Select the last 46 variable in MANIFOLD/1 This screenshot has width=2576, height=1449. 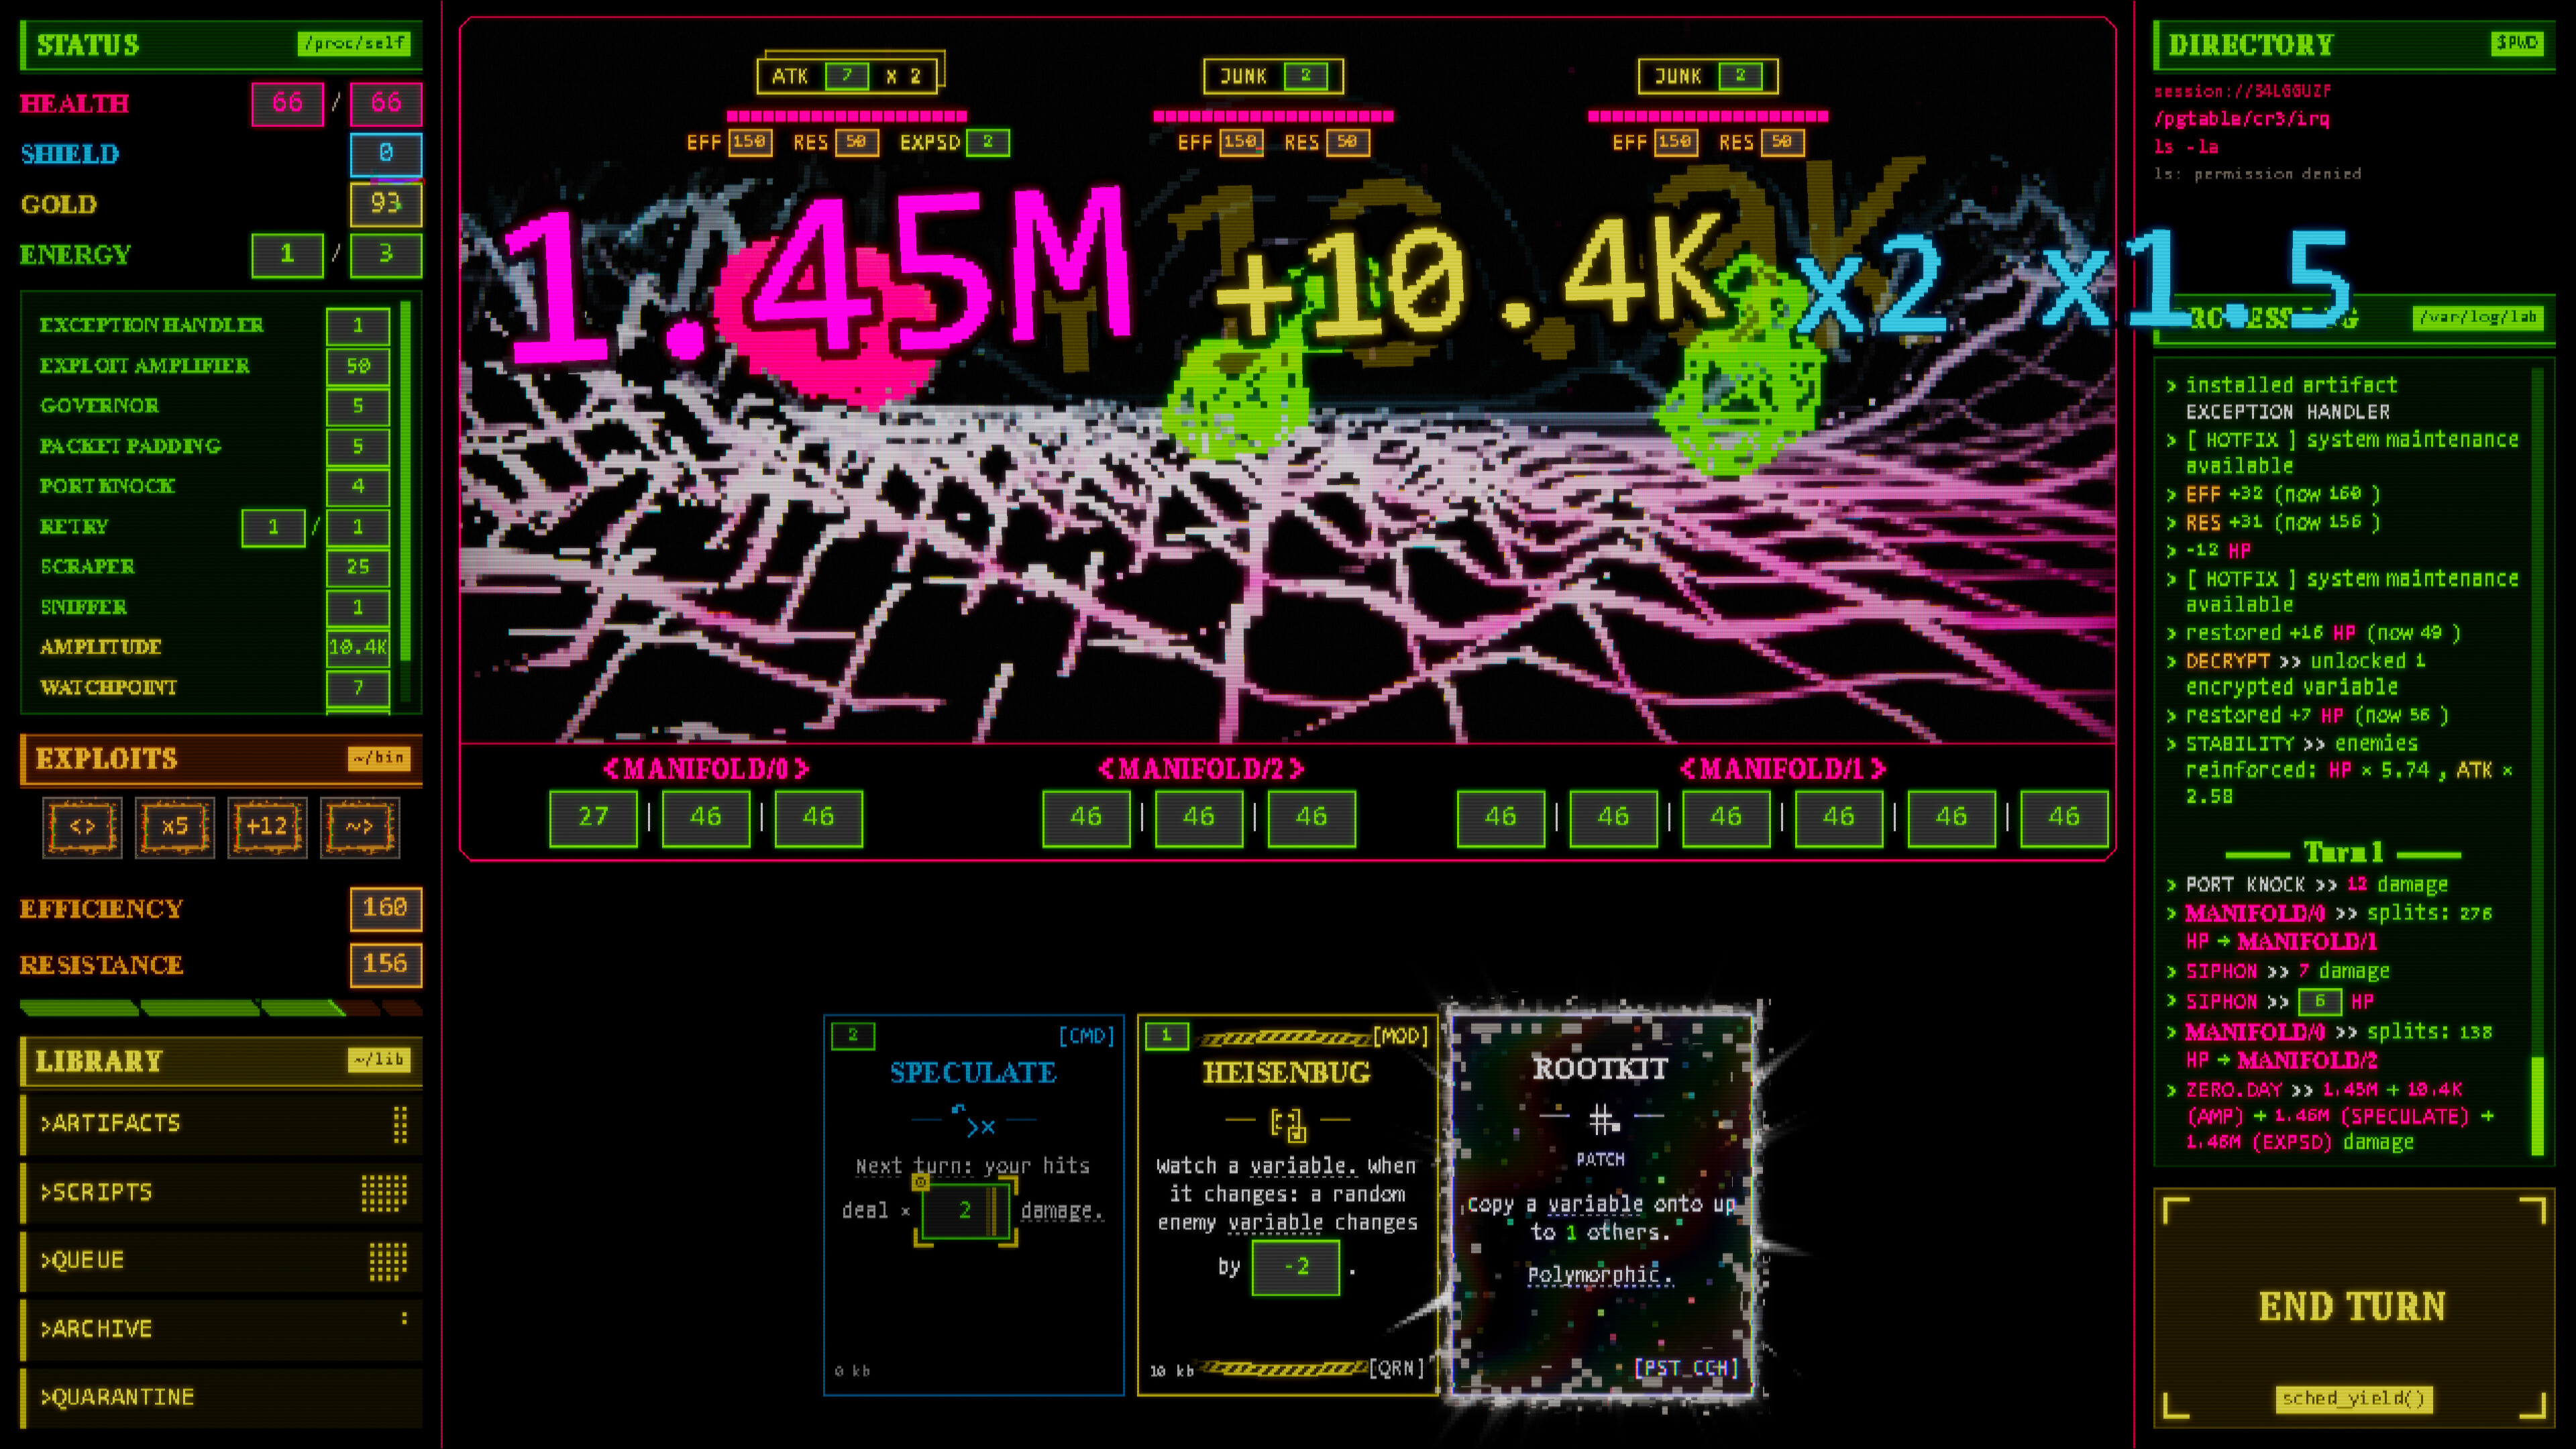click(x=2064, y=818)
